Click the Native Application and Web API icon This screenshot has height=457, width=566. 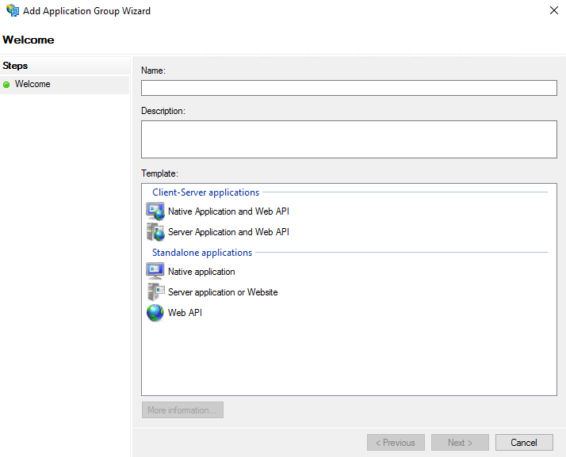pos(155,211)
